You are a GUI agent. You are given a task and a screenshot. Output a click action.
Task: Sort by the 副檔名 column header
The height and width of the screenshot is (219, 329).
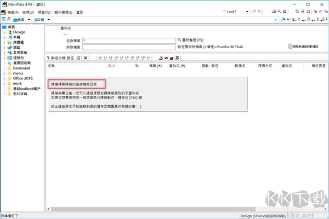pyautogui.click(x=240, y=66)
